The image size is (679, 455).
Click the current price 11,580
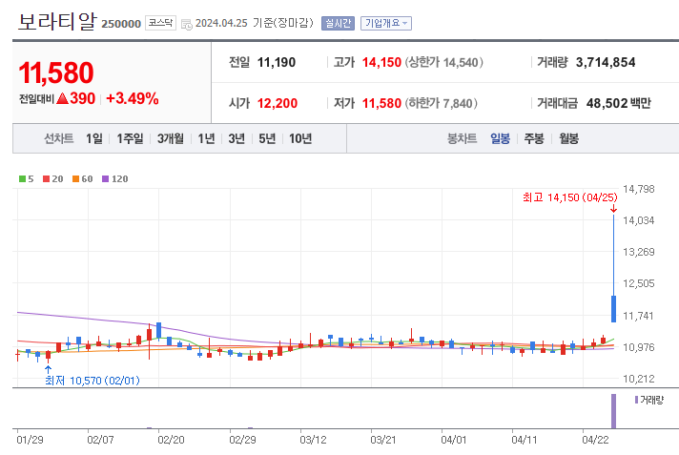[x=56, y=72]
